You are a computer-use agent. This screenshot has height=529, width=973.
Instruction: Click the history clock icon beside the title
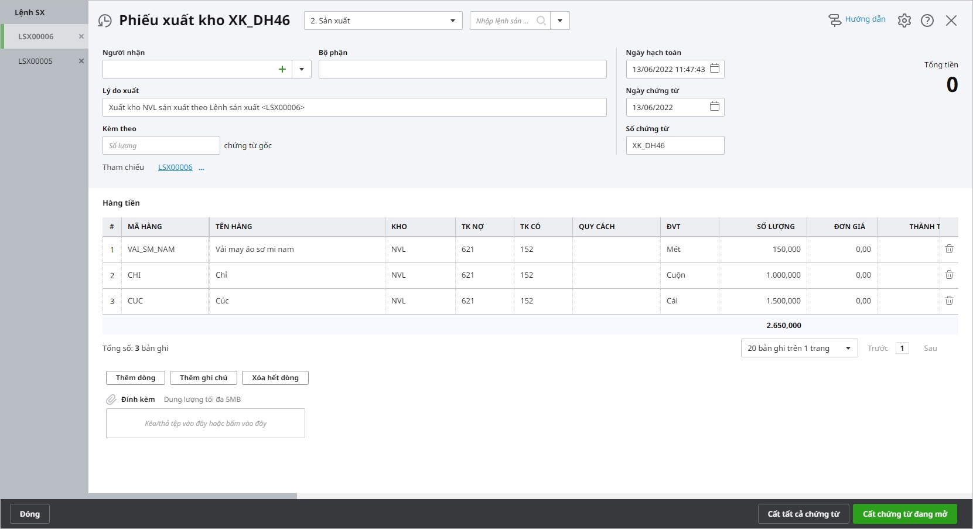point(105,21)
